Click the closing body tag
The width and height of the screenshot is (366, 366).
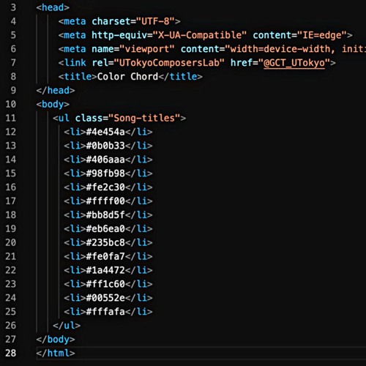click(56, 340)
